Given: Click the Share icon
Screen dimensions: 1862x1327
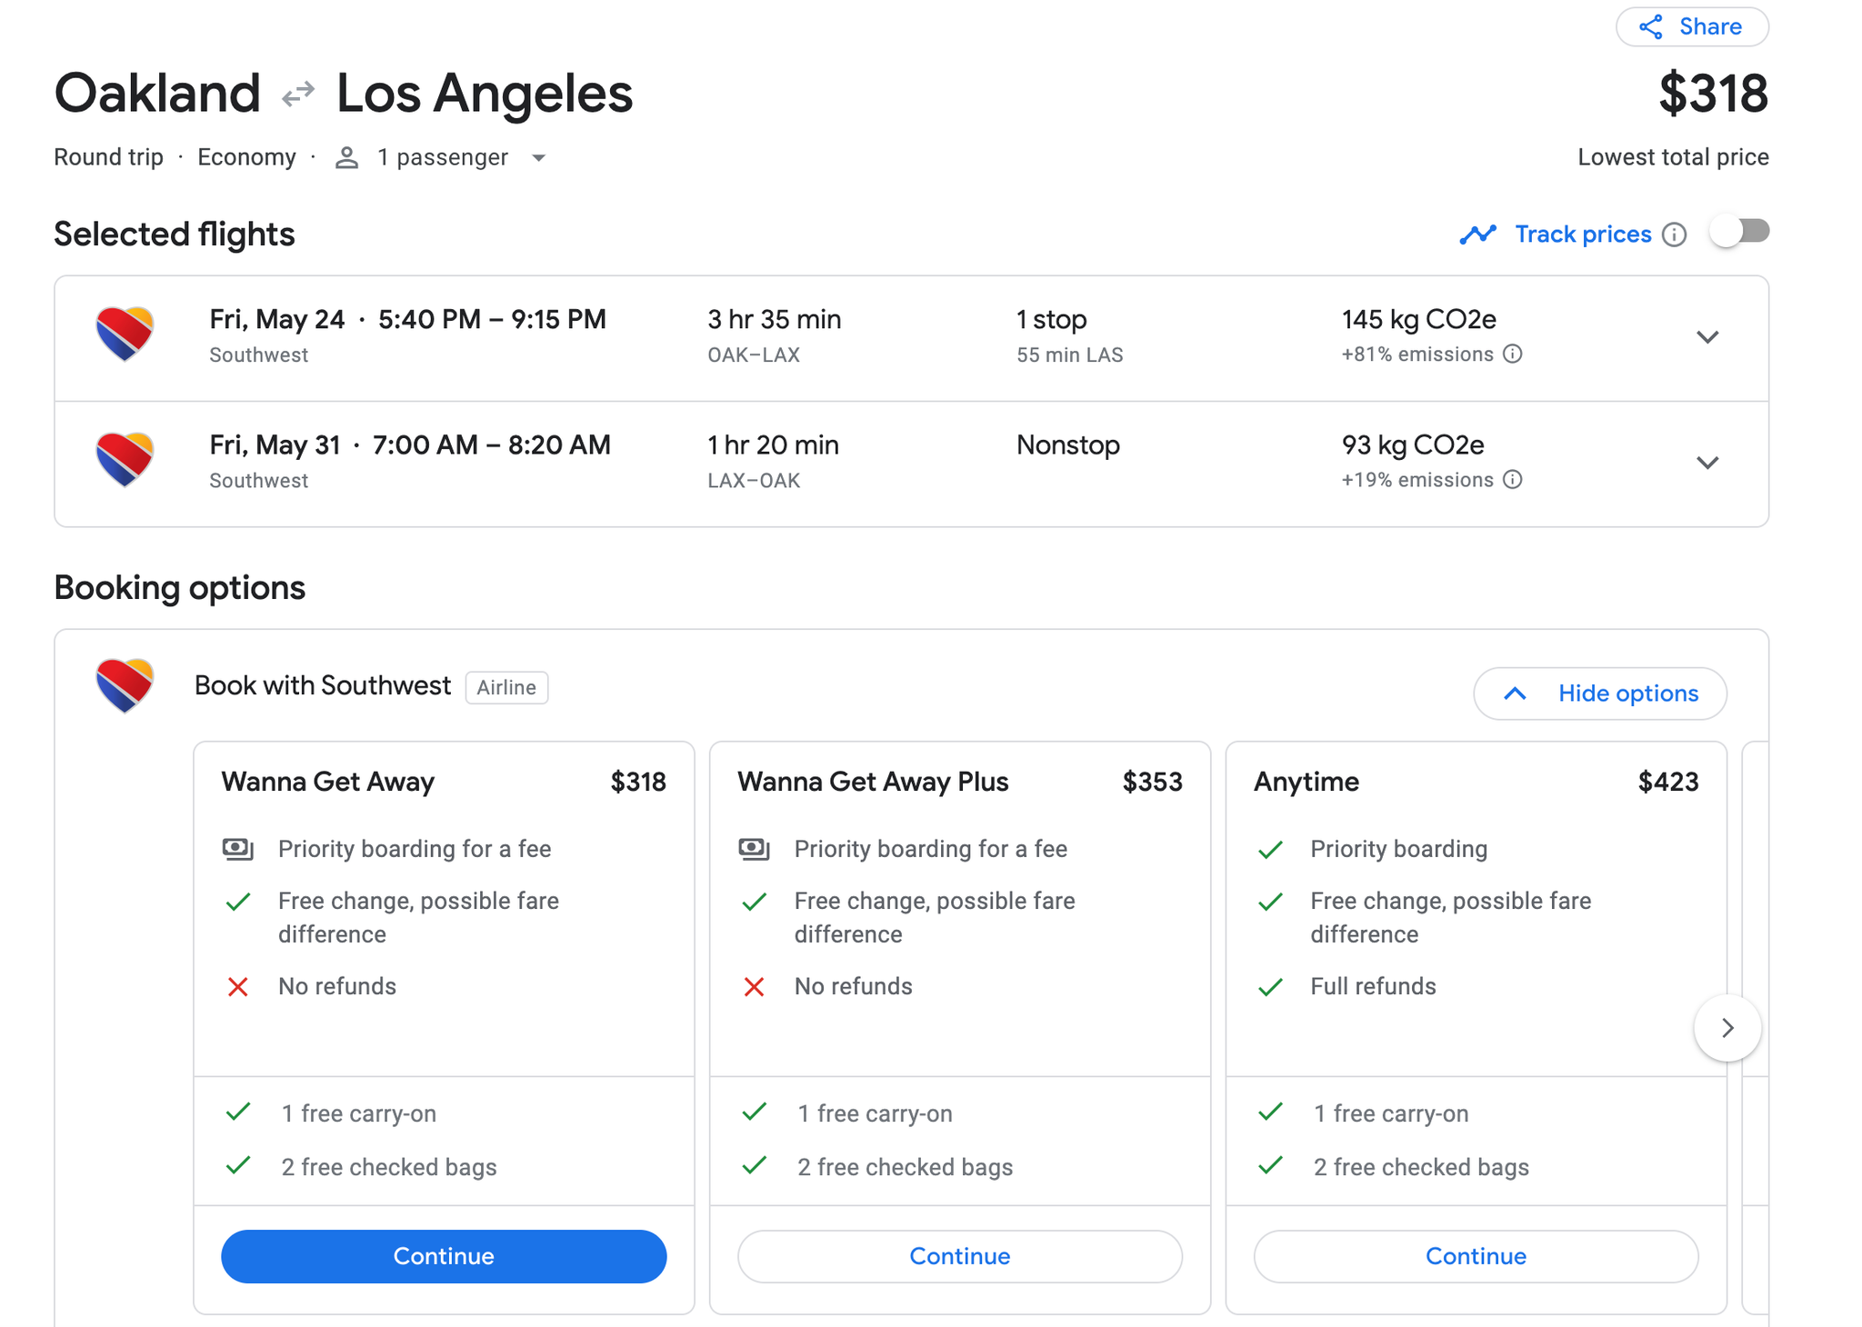Looking at the screenshot, I should pos(1653,26).
